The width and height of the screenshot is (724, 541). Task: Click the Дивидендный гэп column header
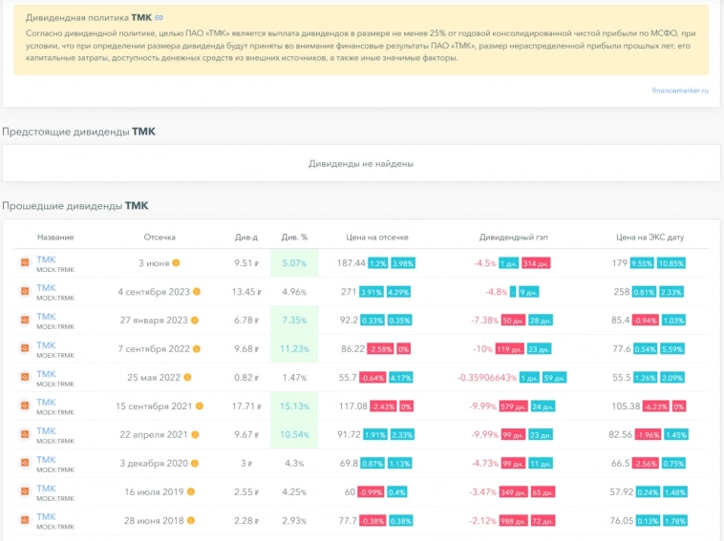tap(516, 237)
